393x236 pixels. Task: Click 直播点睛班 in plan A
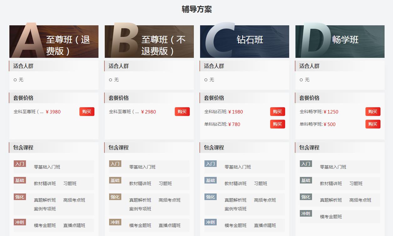pos(74,225)
